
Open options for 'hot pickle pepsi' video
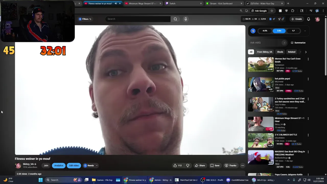coord(308,79)
